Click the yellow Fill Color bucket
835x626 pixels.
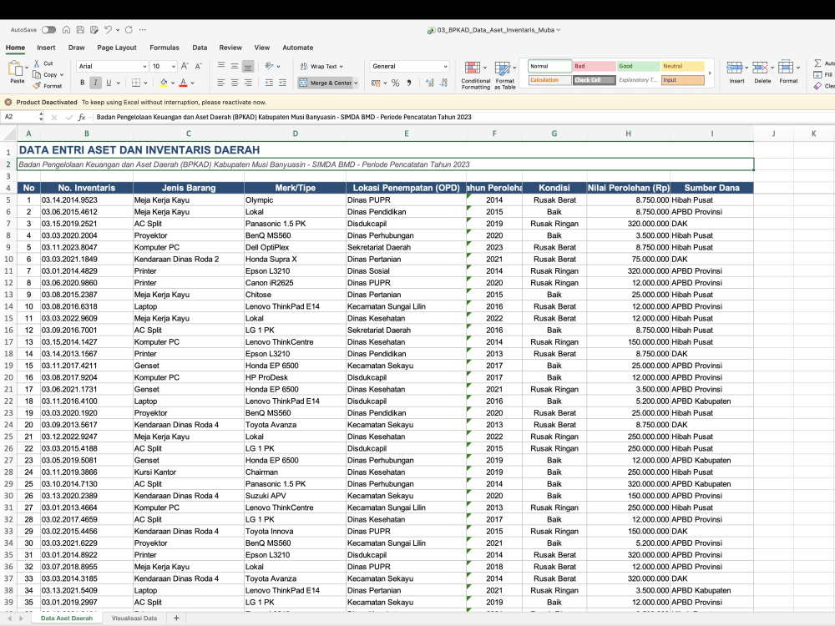pos(164,83)
